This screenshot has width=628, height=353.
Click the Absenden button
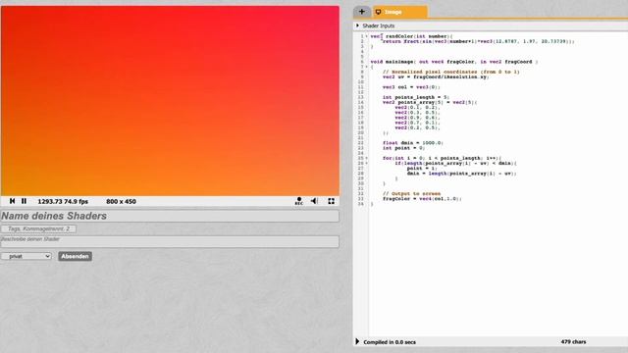click(75, 256)
